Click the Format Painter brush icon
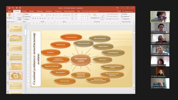Image resolution: width=178 pixels, height=100 pixels. coord(14,19)
